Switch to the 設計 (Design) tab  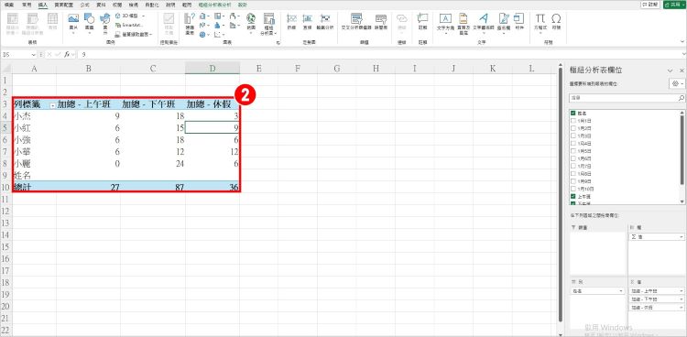[x=243, y=5]
